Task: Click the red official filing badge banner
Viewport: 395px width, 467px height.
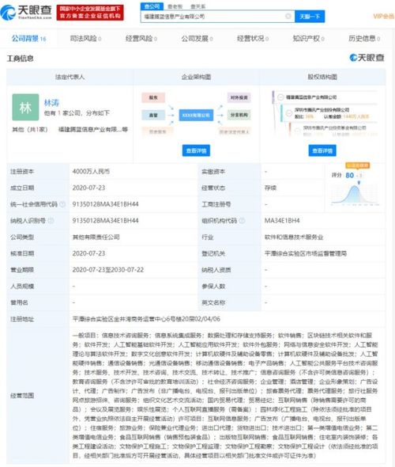Action: 90,13
